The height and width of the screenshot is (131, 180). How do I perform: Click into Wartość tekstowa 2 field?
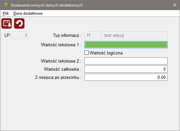tap(126, 61)
